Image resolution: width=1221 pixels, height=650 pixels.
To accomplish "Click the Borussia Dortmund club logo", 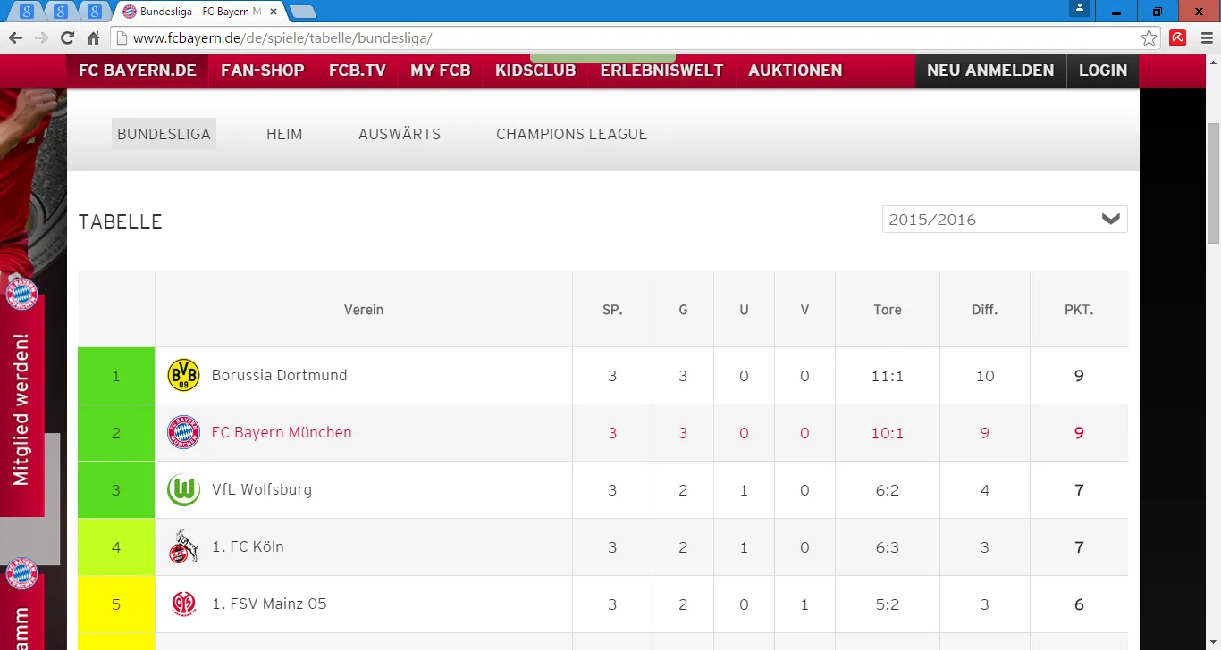I will point(183,376).
